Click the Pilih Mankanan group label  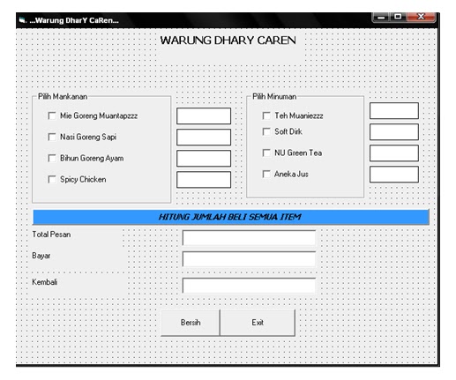pos(63,97)
